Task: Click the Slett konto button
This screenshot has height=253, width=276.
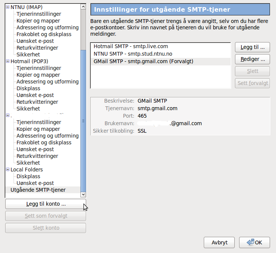Action: (45, 228)
